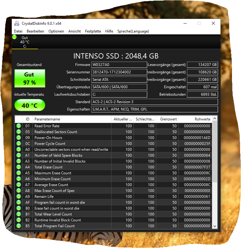Click status circle for Average Erase Count
This screenshot has width=241, height=248.
[19, 185]
